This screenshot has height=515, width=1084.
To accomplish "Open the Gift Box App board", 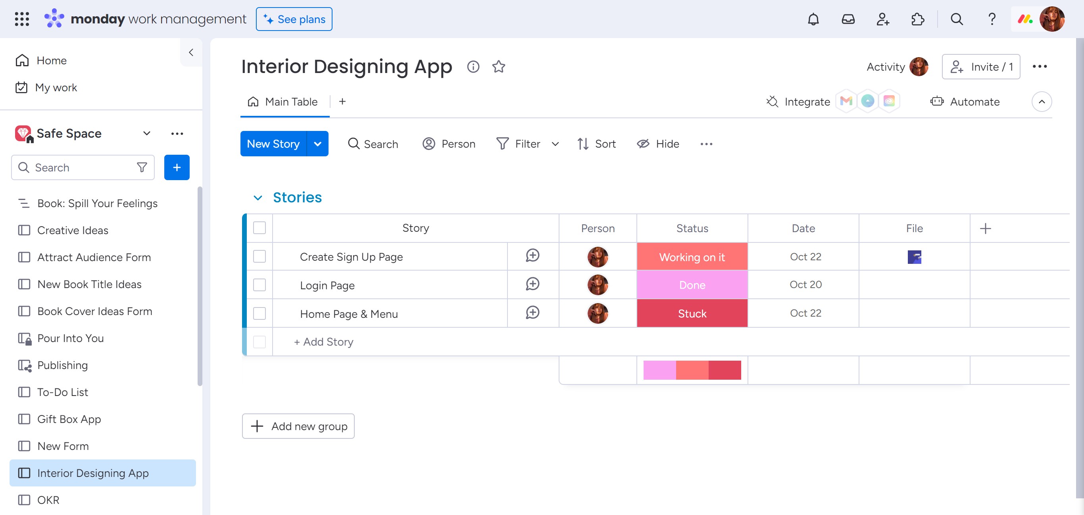I will pyautogui.click(x=69, y=419).
